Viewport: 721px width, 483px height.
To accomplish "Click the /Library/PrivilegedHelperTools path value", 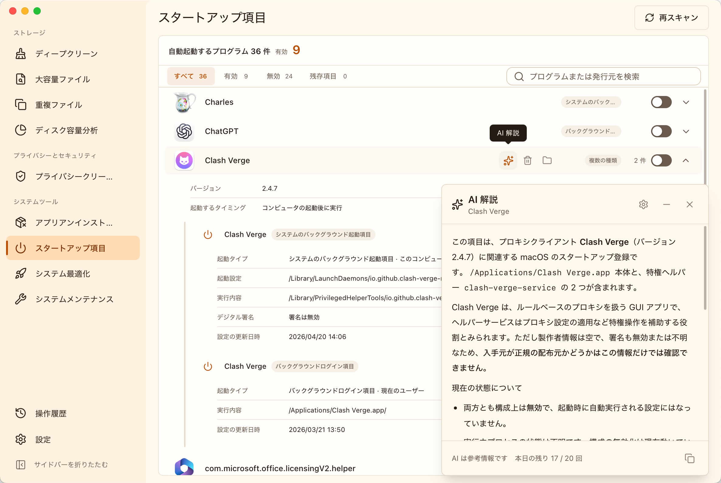I will point(365,298).
